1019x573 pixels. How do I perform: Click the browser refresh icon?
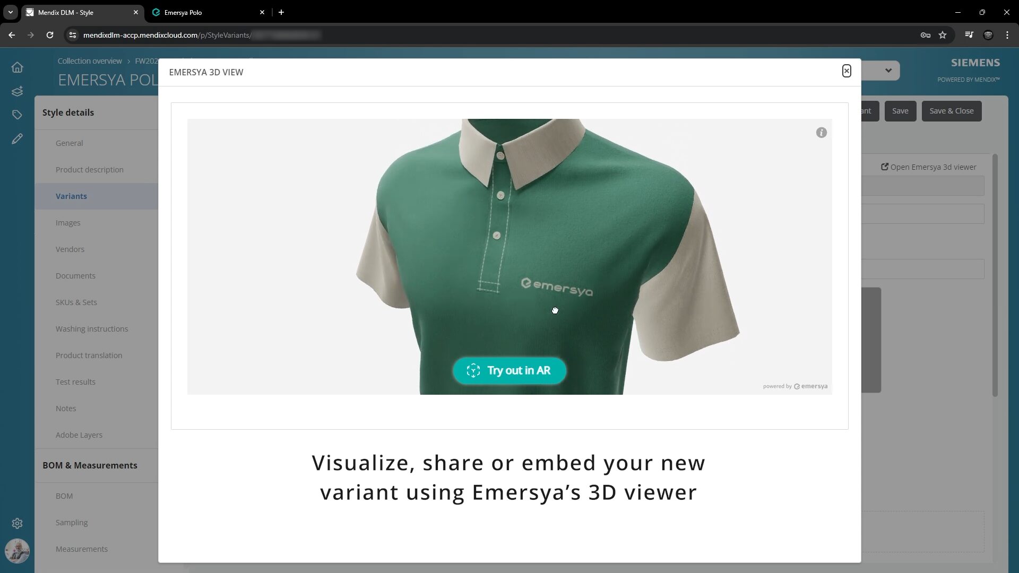click(50, 35)
